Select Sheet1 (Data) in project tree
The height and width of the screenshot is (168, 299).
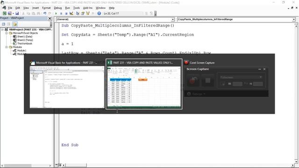(x=25, y=36)
